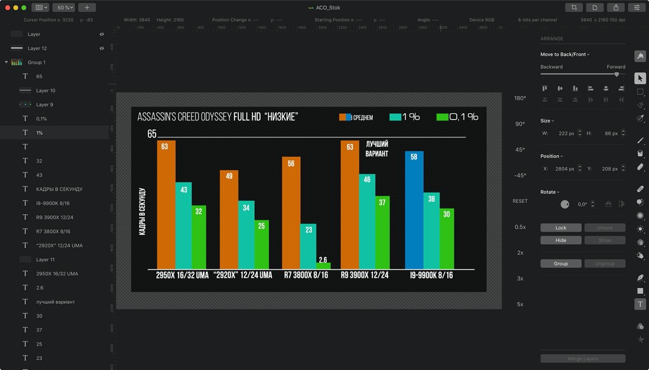Viewport: 649px width, 370px height.
Task: Toggle visibility of Layer 12
Action: tap(101, 49)
